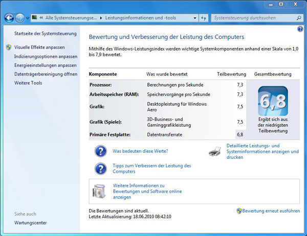Click the double chevron in address bar
This screenshot has height=236, width=307.
[41, 18]
